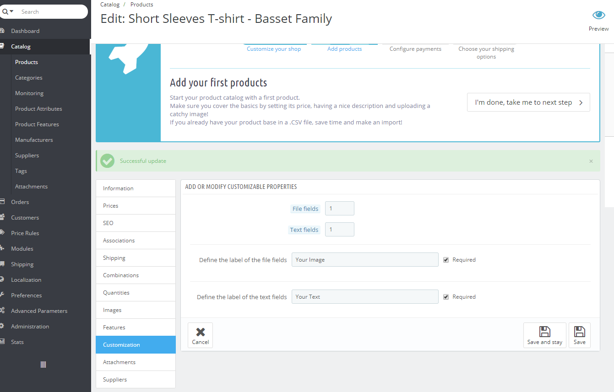Dismiss the Successful update notification
Image resolution: width=614 pixels, height=392 pixels.
coord(591,161)
